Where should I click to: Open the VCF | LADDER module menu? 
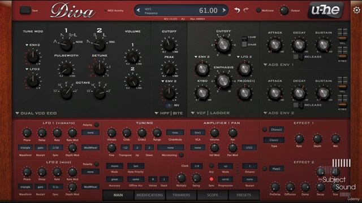pyautogui.click(x=210, y=113)
